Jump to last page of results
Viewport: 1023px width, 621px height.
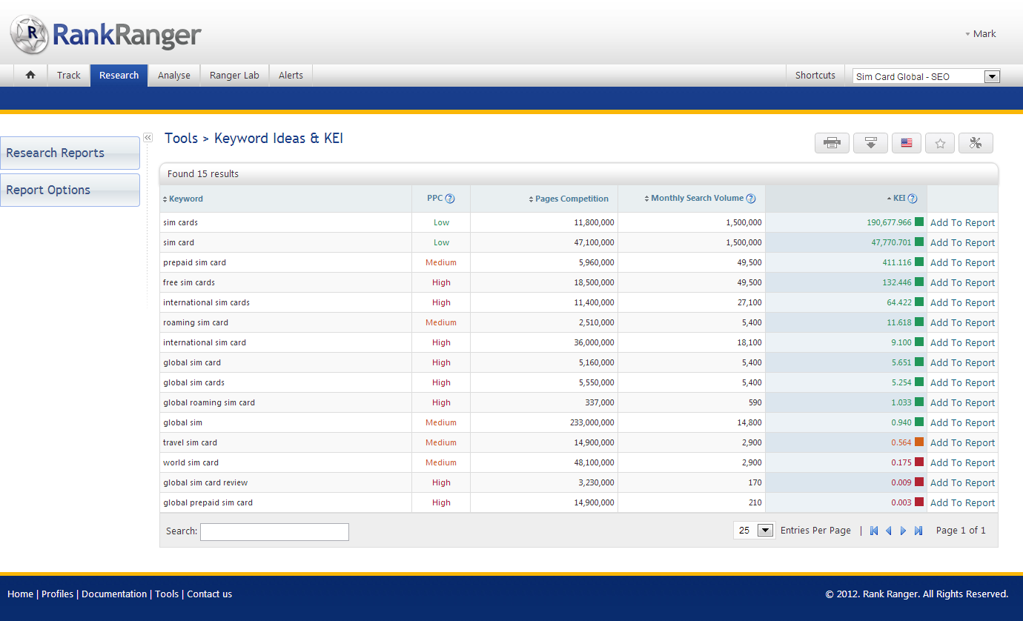click(x=918, y=531)
